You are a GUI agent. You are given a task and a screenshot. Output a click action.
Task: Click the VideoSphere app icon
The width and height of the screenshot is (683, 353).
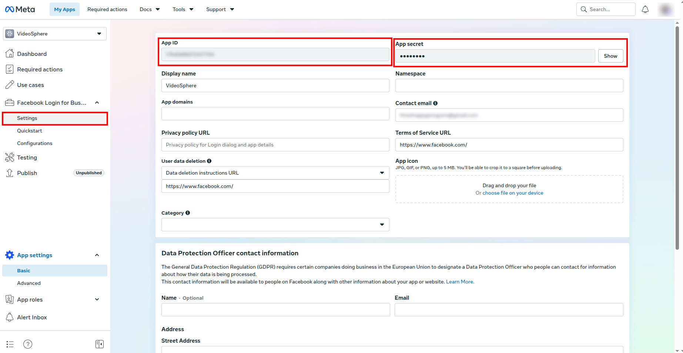(x=10, y=34)
